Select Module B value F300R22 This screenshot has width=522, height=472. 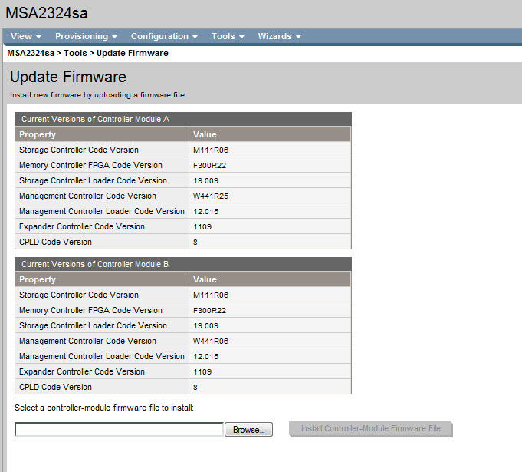(x=209, y=310)
